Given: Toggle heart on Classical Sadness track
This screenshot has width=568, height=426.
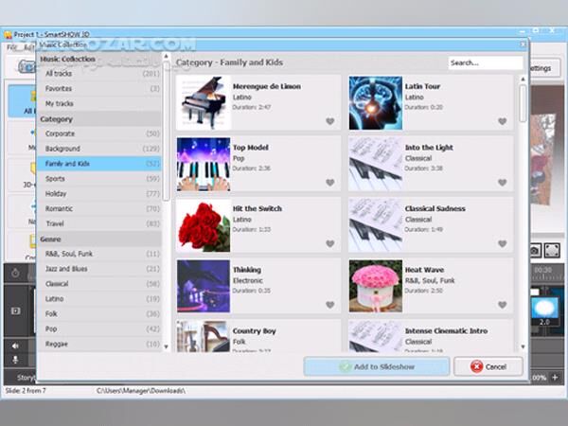Looking at the screenshot, I should 503,244.
